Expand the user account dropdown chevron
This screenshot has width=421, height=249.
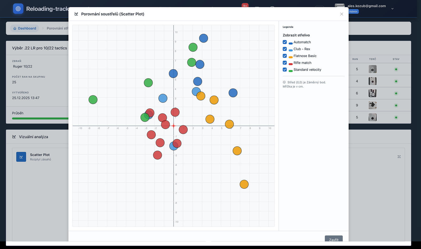392,9
